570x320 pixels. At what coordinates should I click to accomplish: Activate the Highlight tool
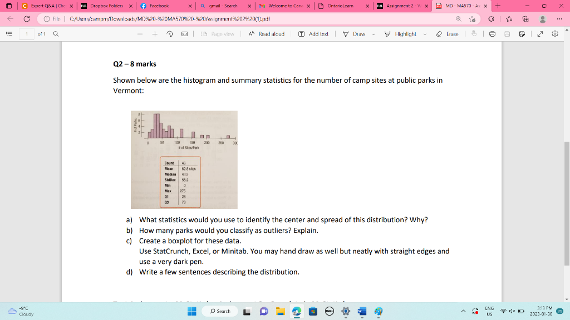tap(402, 34)
